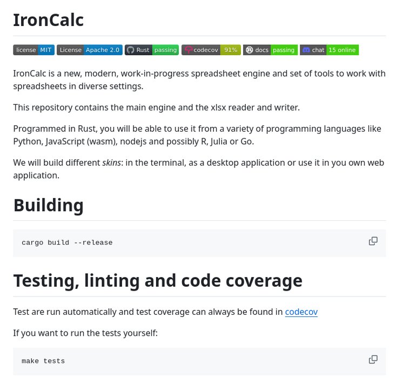Click the make tests code text
The height and width of the screenshot is (378, 397).
point(43,361)
